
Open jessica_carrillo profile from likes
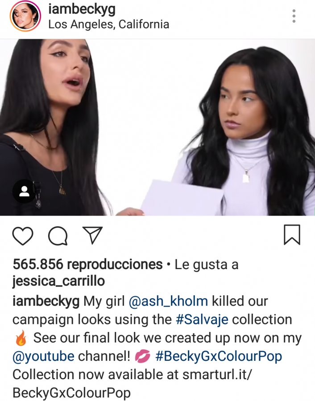point(58,281)
